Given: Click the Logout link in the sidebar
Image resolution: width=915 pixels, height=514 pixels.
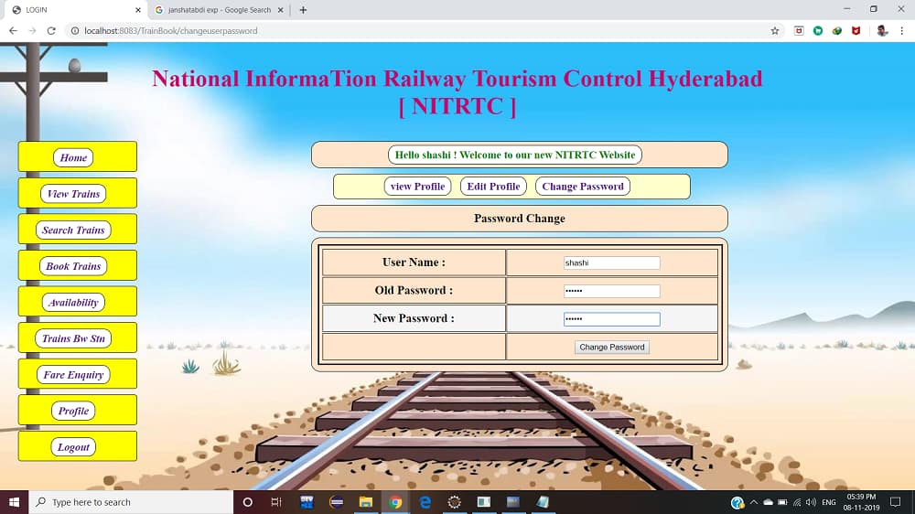Looking at the screenshot, I should 73,446.
